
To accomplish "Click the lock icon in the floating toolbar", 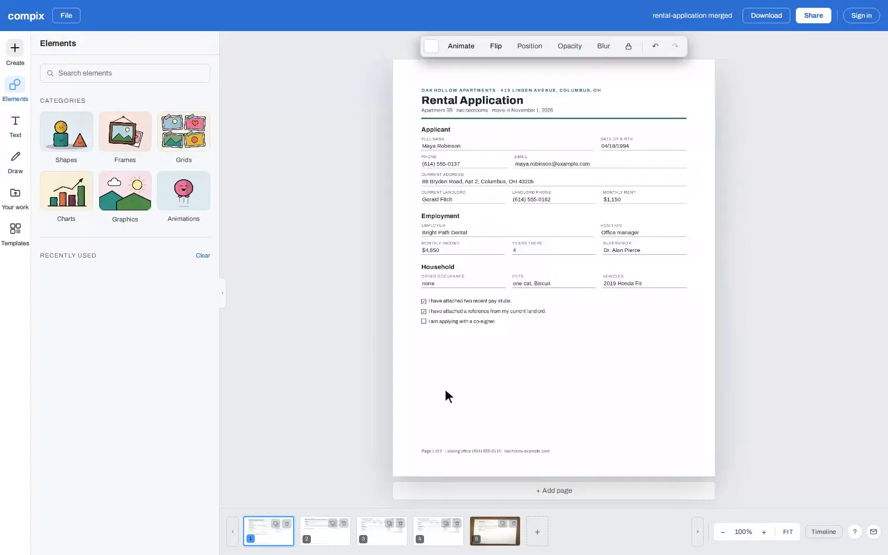I will (x=628, y=46).
